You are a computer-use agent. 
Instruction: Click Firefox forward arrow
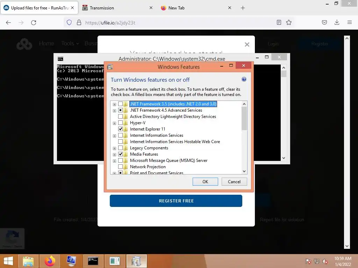coord(21,23)
